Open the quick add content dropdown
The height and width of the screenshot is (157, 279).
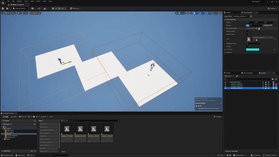coord(33,8)
